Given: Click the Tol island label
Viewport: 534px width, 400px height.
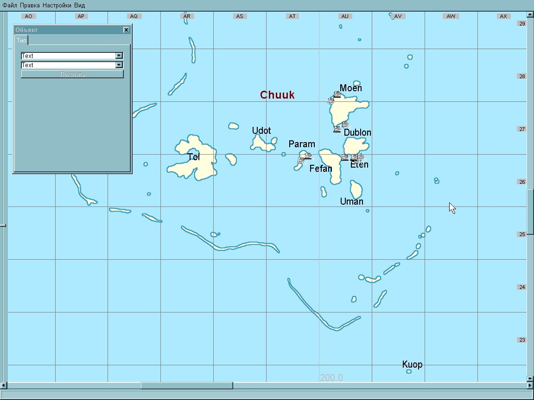Looking at the screenshot, I should (194, 157).
